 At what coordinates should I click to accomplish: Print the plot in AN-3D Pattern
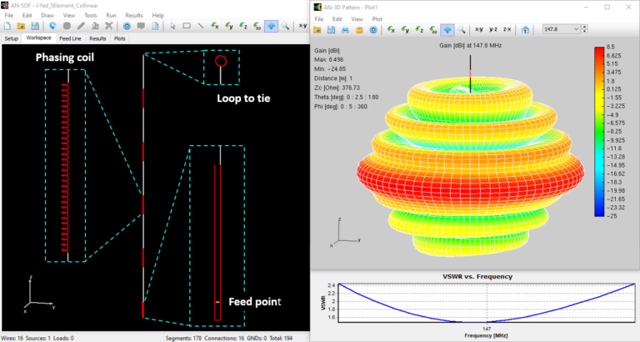(345, 29)
